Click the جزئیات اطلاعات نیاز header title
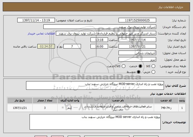The width and height of the screenshot is (193, 137). pyautogui.click(x=171, y=7)
